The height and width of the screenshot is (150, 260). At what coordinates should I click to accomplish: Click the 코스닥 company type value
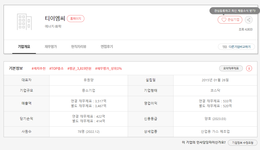(x=215, y=91)
